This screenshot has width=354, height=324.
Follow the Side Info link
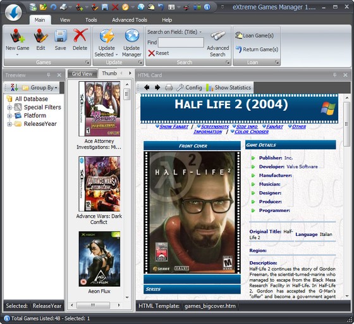[x=247, y=127]
